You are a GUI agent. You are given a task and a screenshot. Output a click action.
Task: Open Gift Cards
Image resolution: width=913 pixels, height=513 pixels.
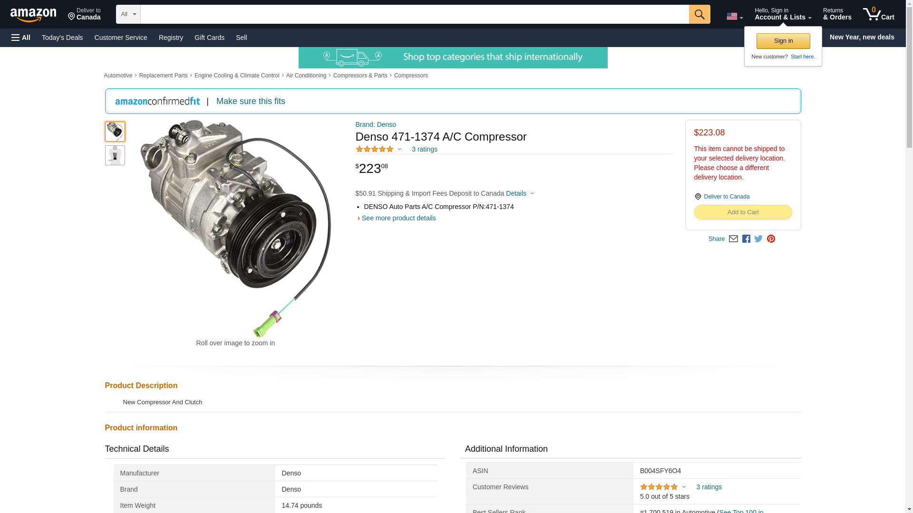(209, 38)
